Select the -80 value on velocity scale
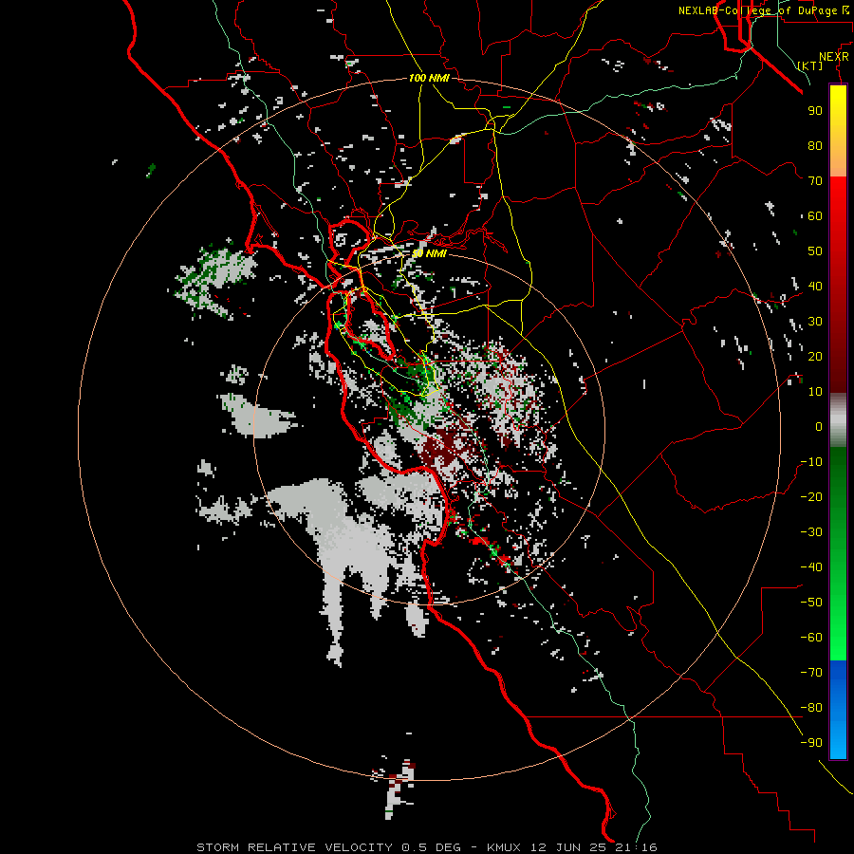The width and height of the screenshot is (854, 854). tap(811, 708)
